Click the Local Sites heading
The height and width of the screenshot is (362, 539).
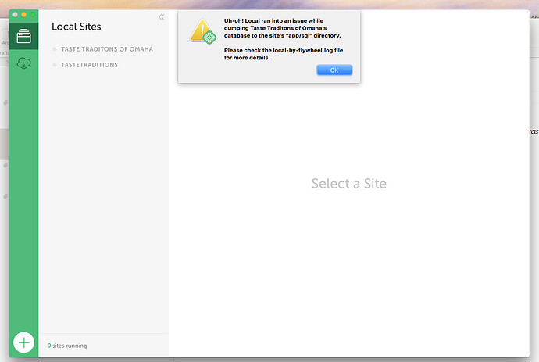pos(77,27)
